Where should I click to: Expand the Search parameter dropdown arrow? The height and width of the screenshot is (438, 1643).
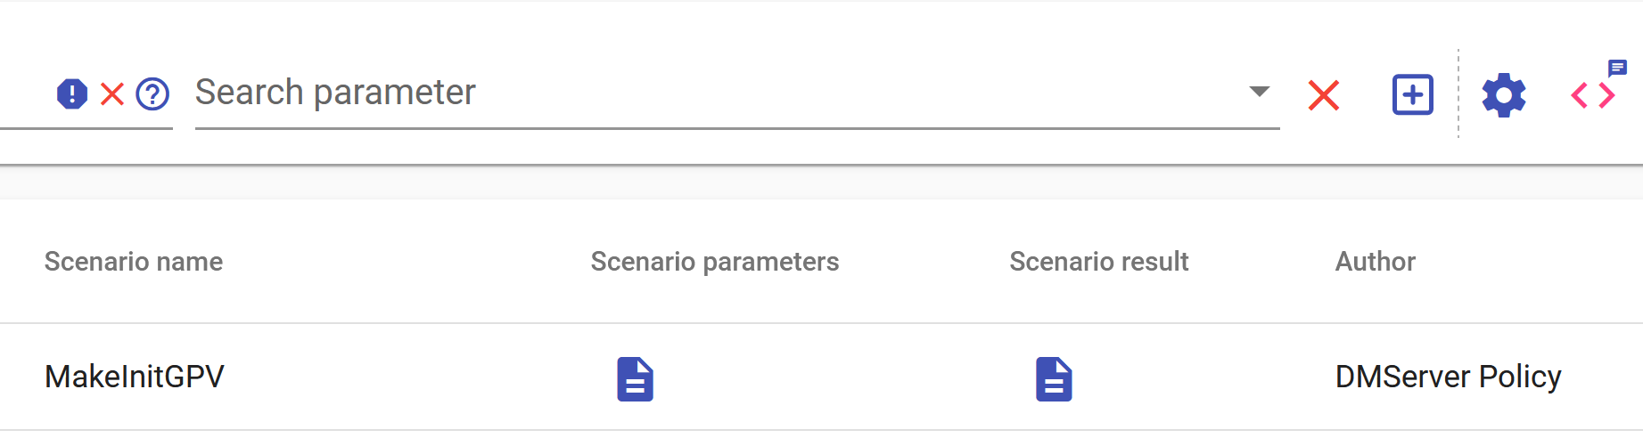tap(1259, 92)
